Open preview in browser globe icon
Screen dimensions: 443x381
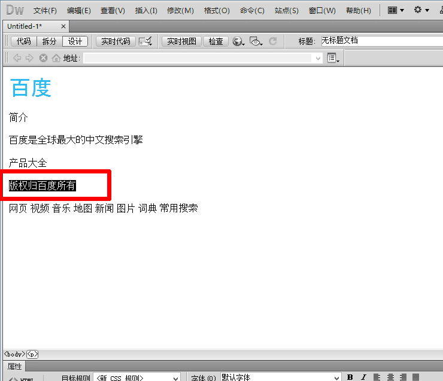tap(238, 41)
